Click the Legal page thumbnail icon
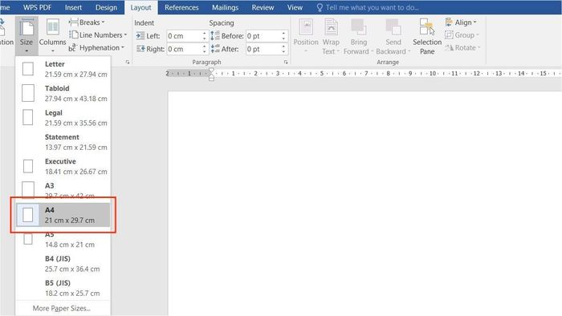Viewport: 562px width, 316px height. [x=27, y=117]
